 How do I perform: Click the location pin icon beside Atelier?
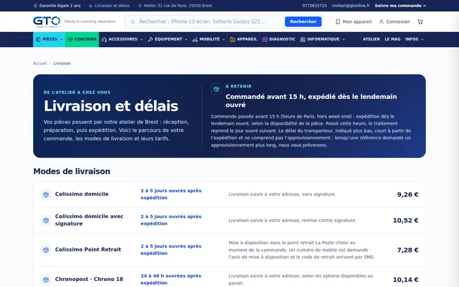(x=140, y=5)
